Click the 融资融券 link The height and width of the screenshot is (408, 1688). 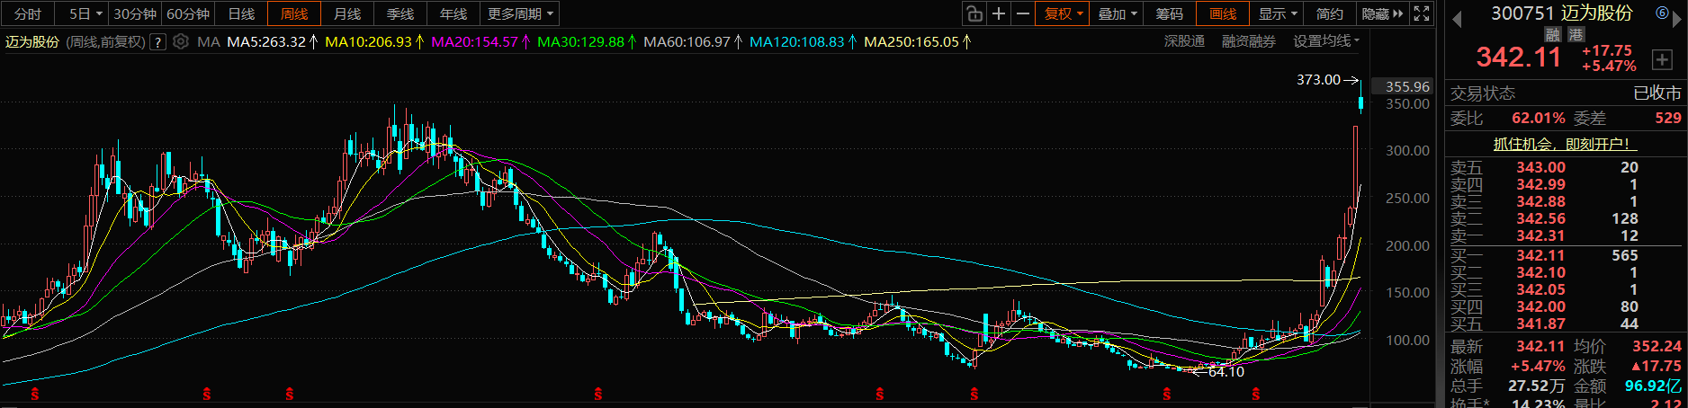(x=1248, y=41)
